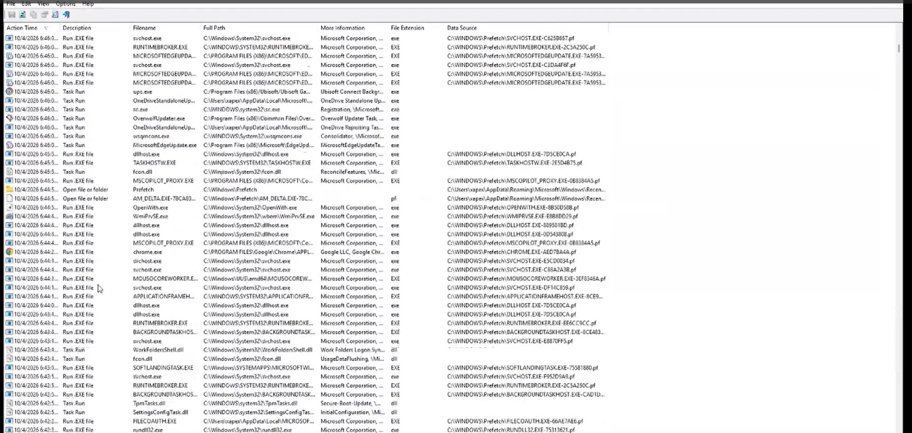Select the 'UsageDataFlushing' information cell
912x433 pixels.
352,358
